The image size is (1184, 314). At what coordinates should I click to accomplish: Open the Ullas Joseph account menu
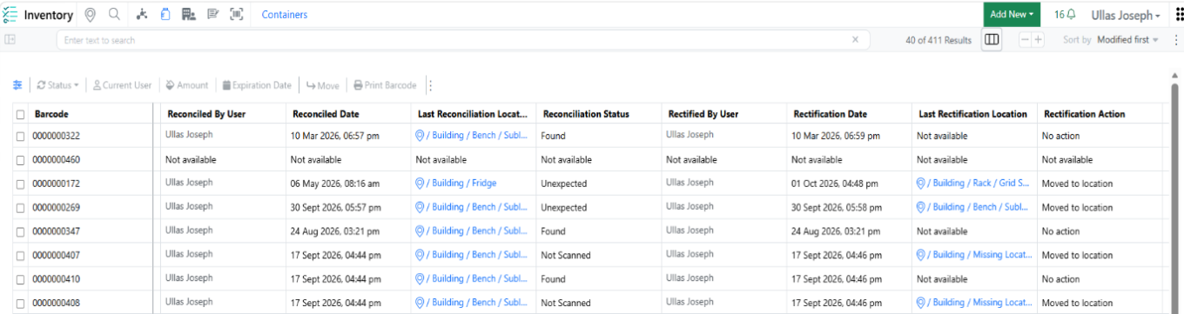click(x=1126, y=16)
